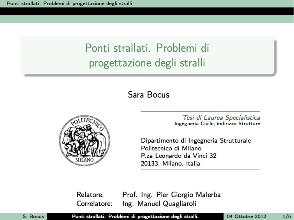Click 'P.za Leonardo da Vinci 32' address
The width and height of the screenshot is (294, 220).
(178, 156)
